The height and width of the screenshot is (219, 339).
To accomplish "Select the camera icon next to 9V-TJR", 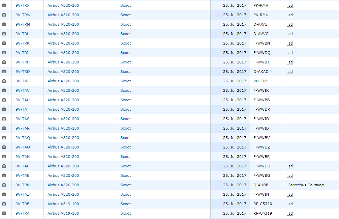I will pyautogui.click(x=4, y=81).
